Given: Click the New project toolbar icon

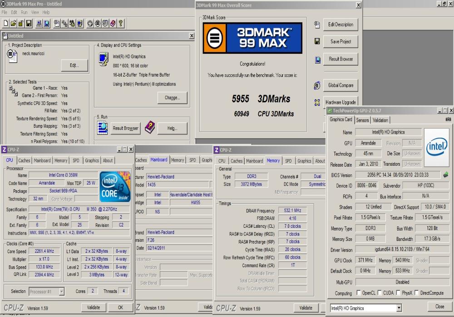Looking at the screenshot, I should pos(6,24).
